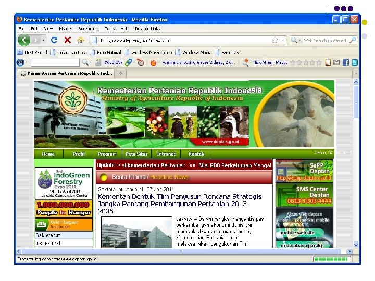Click the Home site navigation item
Viewport: 375px width, 281px height.
click(48, 154)
